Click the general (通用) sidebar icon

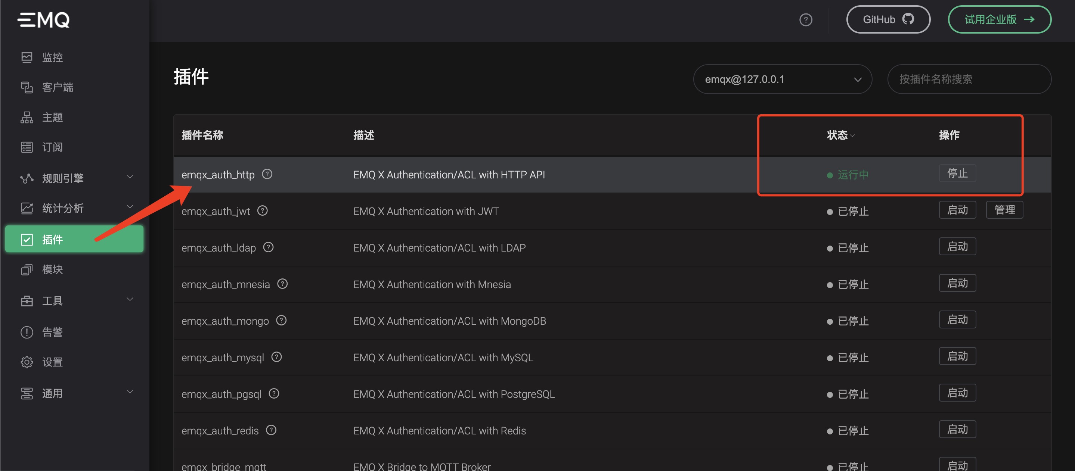click(x=27, y=393)
